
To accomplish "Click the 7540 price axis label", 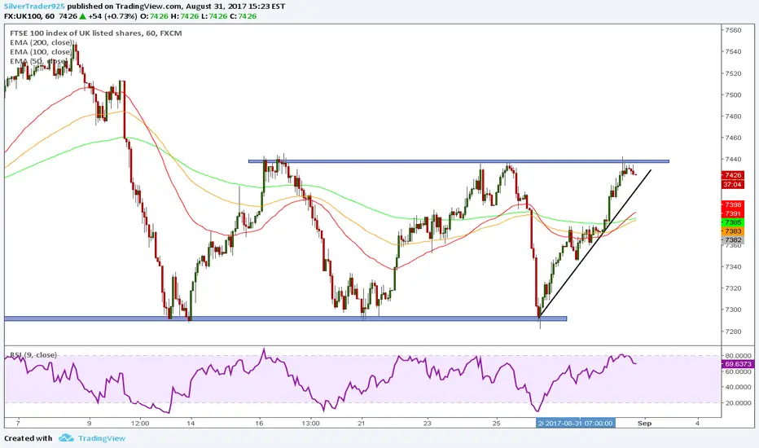I will (733, 51).
